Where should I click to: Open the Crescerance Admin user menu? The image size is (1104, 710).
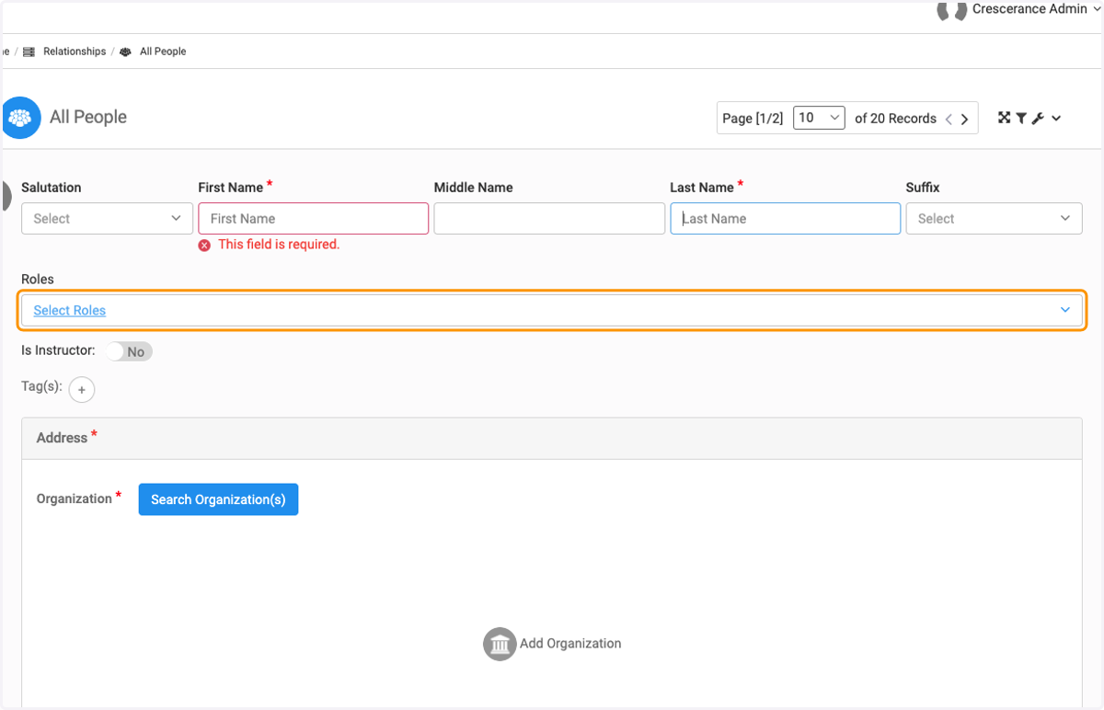point(1036,9)
